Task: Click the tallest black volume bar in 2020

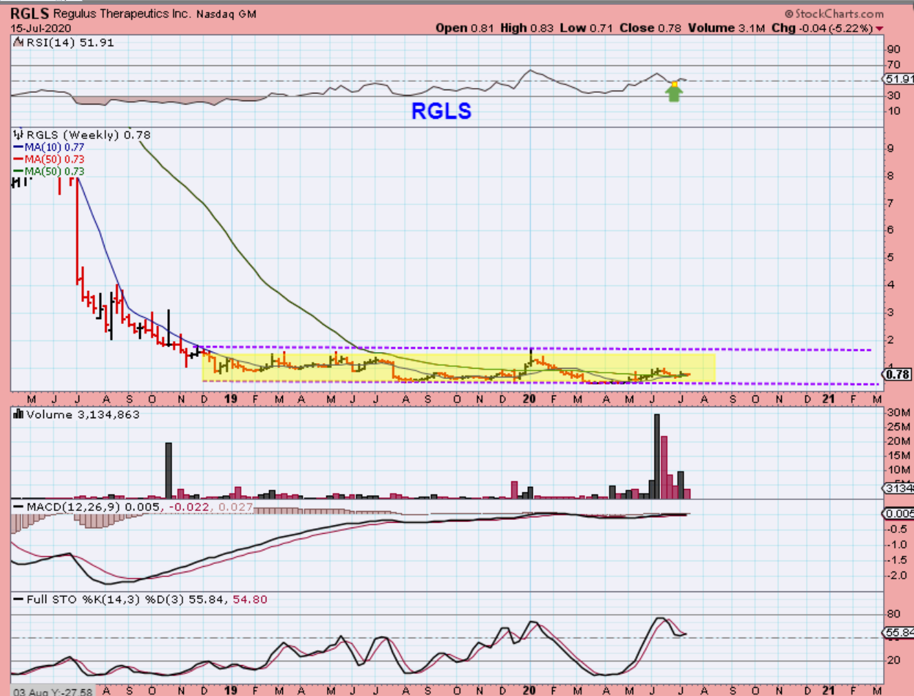Action: click(657, 455)
